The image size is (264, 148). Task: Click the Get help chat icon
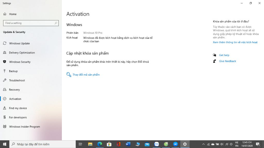(214, 55)
